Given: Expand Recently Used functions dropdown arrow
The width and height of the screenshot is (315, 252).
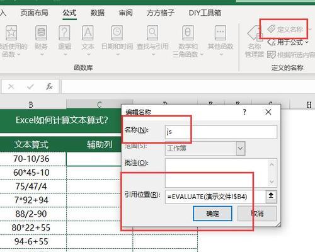Looking at the screenshot, I should pos(18,55).
